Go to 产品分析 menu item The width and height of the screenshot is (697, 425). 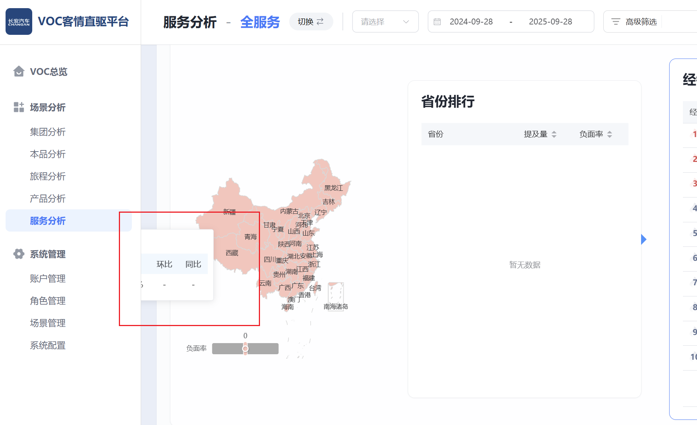click(x=47, y=199)
